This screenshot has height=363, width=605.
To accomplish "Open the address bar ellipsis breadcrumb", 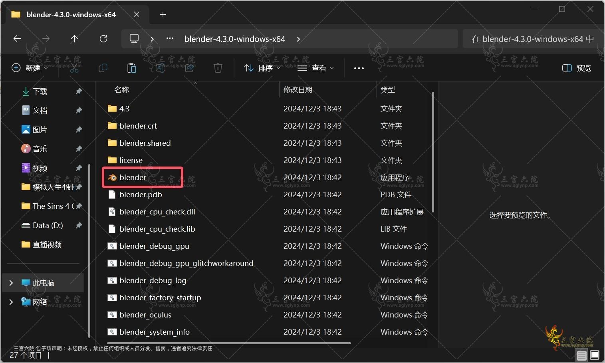I will click(x=170, y=39).
